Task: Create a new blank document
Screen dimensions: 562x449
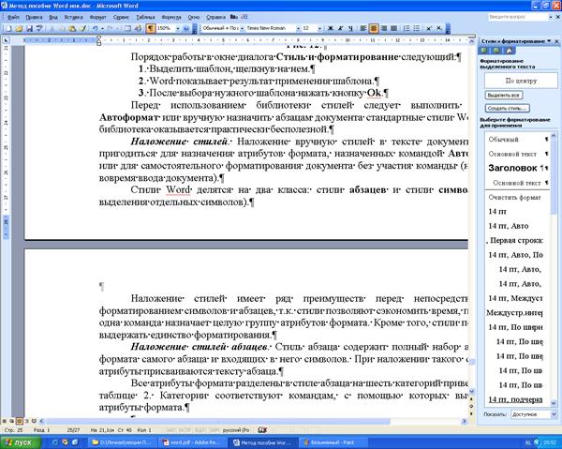Action: pos(9,28)
